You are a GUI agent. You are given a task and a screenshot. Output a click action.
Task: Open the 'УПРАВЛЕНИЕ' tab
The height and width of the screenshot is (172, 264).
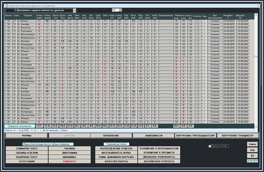tap(111, 135)
